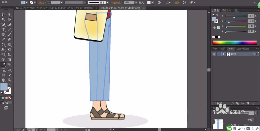Screen dimensions: 260x131
Task: Open the 色板 panel tab
Action: point(215,49)
